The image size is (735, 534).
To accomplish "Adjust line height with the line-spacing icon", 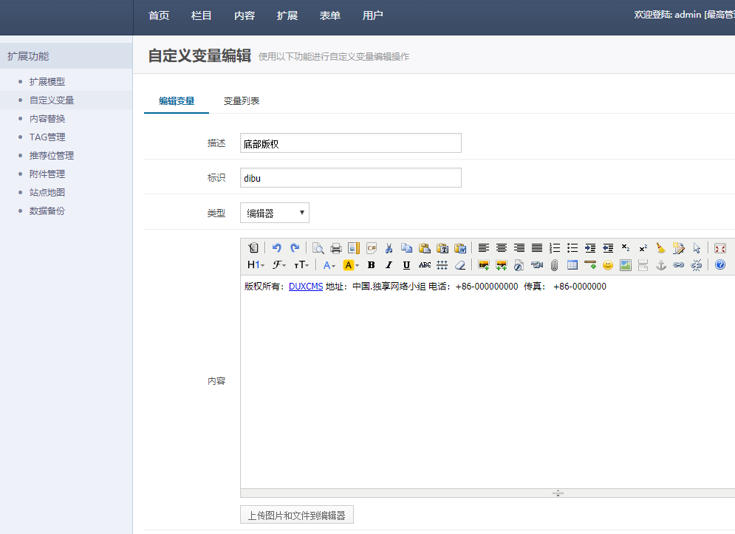I will click(x=442, y=265).
